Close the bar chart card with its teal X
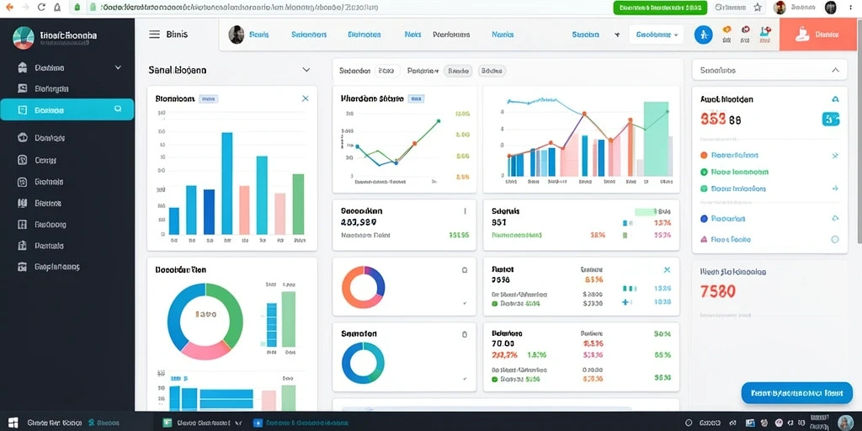 pyautogui.click(x=305, y=98)
